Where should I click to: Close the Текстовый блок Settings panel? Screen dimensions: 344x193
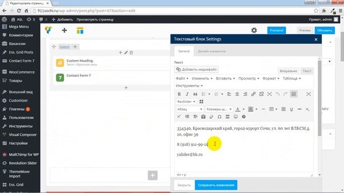click(316, 39)
